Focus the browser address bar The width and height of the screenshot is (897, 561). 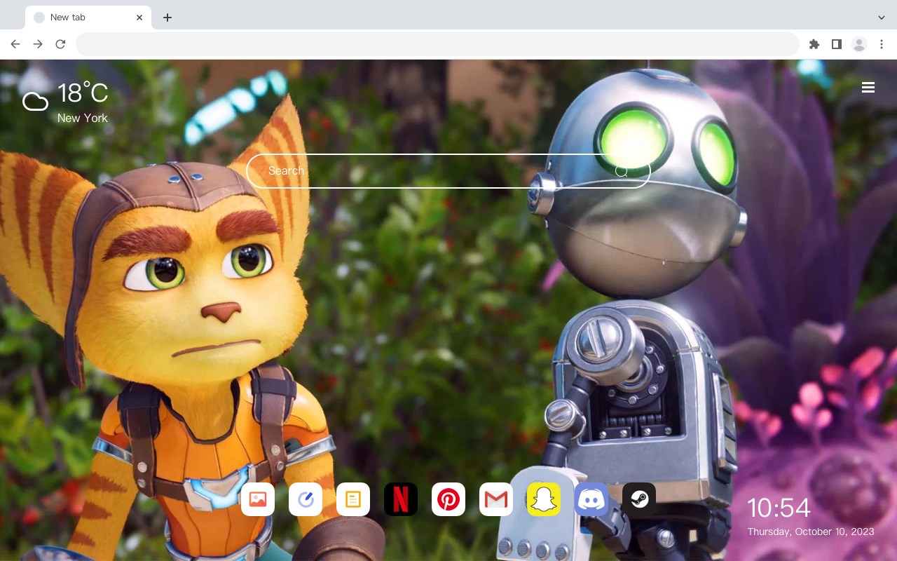point(437,44)
